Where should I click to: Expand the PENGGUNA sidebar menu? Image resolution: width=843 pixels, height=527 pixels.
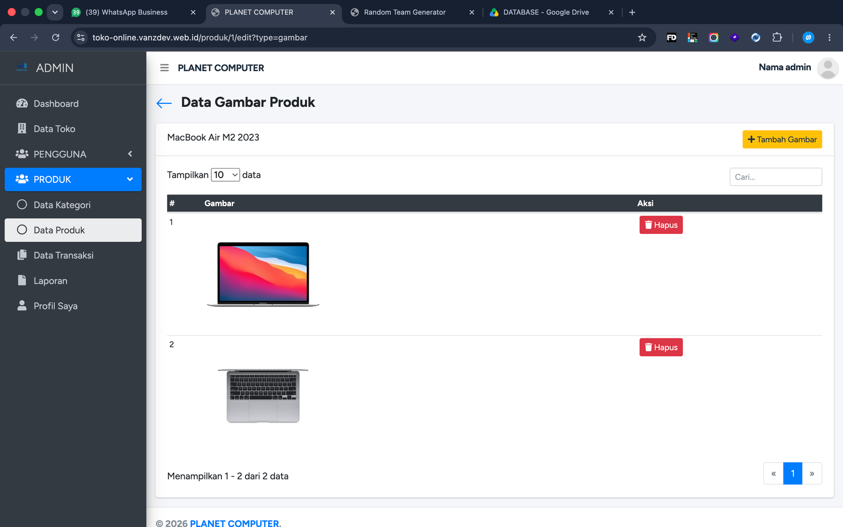[x=73, y=154]
